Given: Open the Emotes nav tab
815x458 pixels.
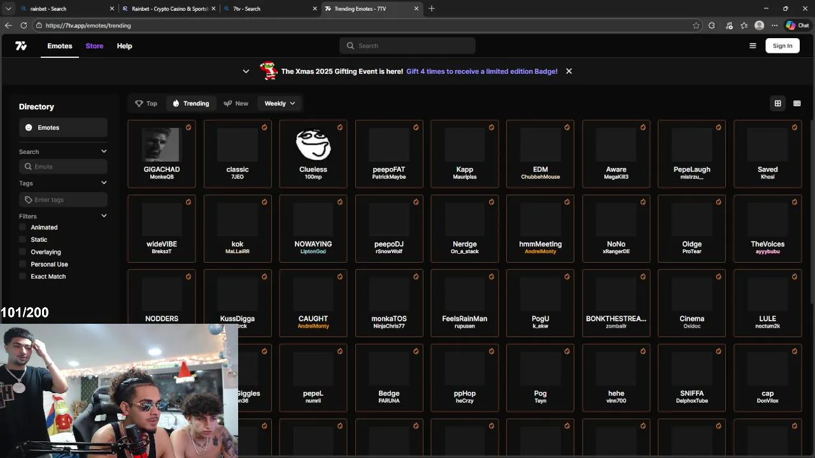Looking at the screenshot, I should click(x=60, y=46).
